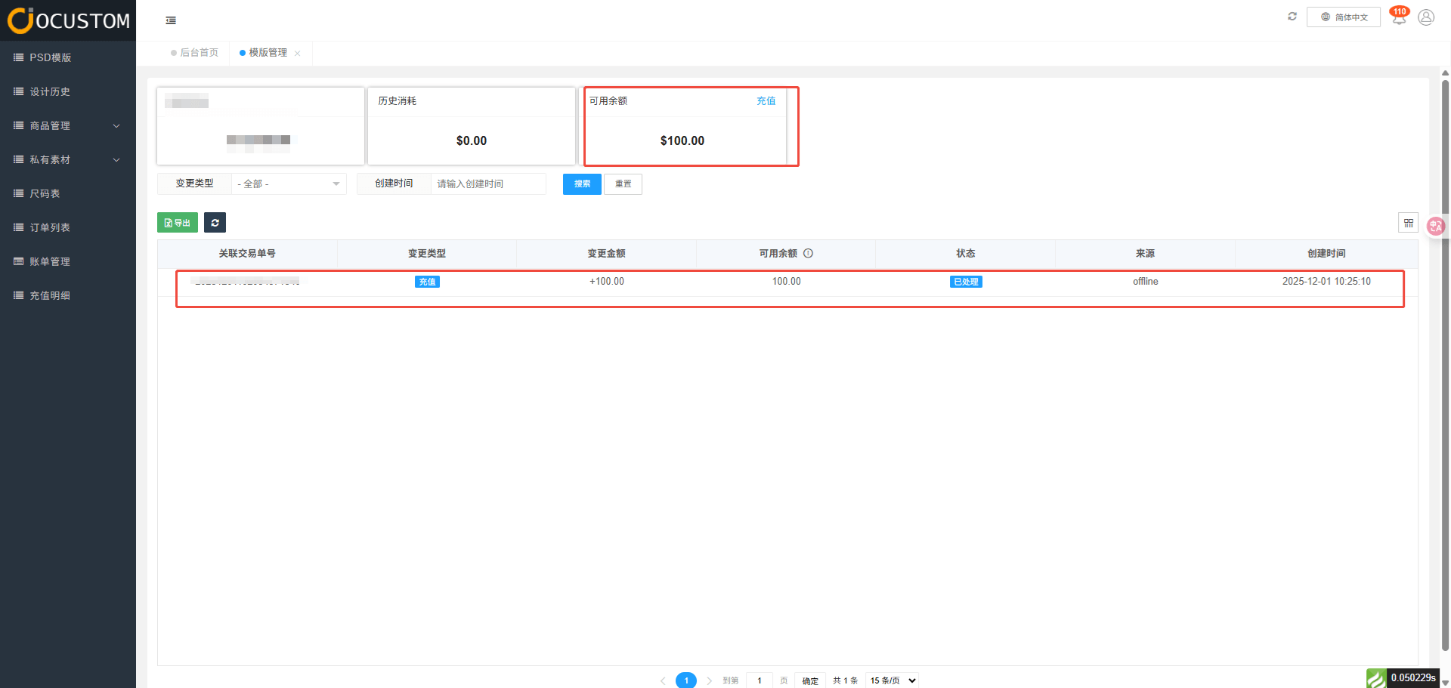
Task: Close the 模版管理 tab
Action: coord(298,53)
